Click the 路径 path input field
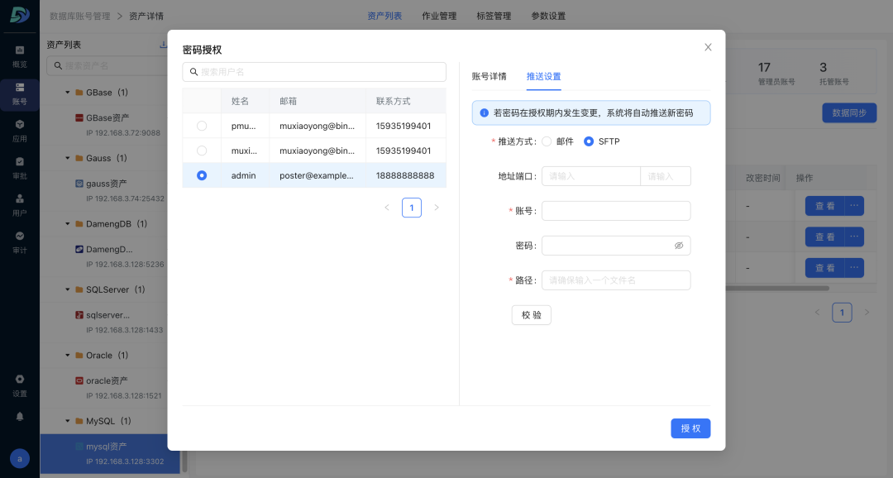The height and width of the screenshot is (478, 893). (616, 280)
